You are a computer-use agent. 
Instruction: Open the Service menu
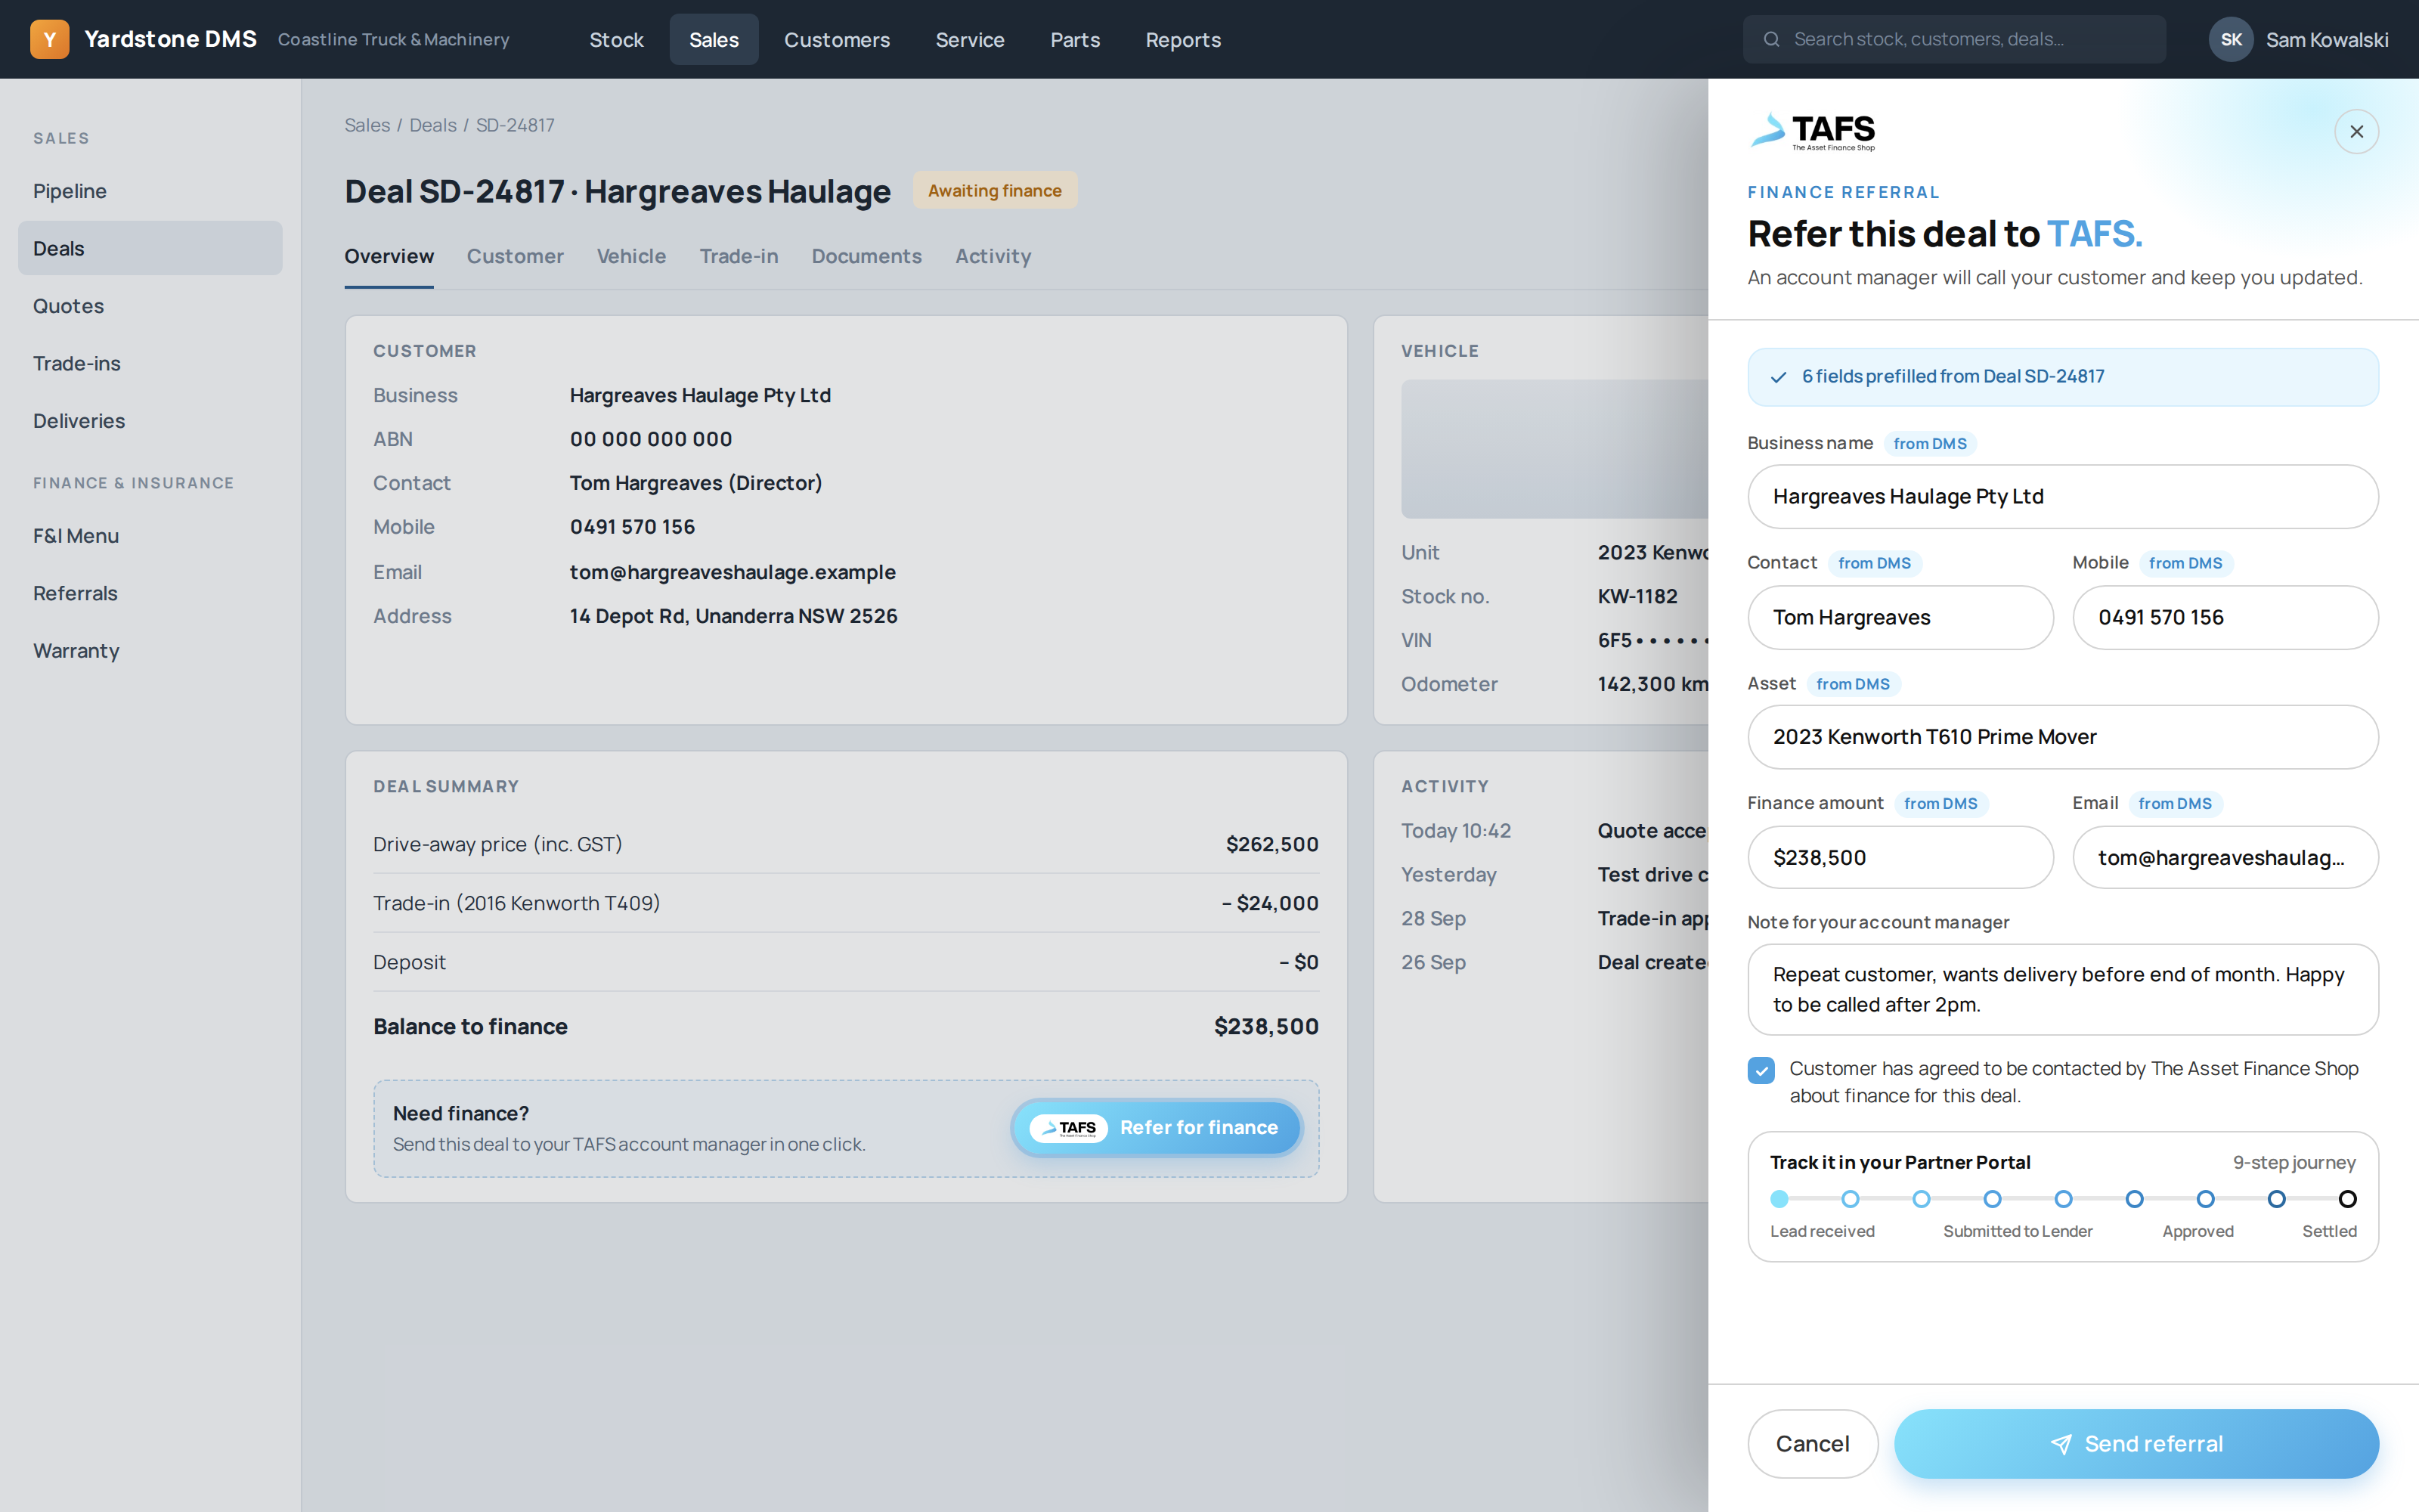tap(970, 39)
